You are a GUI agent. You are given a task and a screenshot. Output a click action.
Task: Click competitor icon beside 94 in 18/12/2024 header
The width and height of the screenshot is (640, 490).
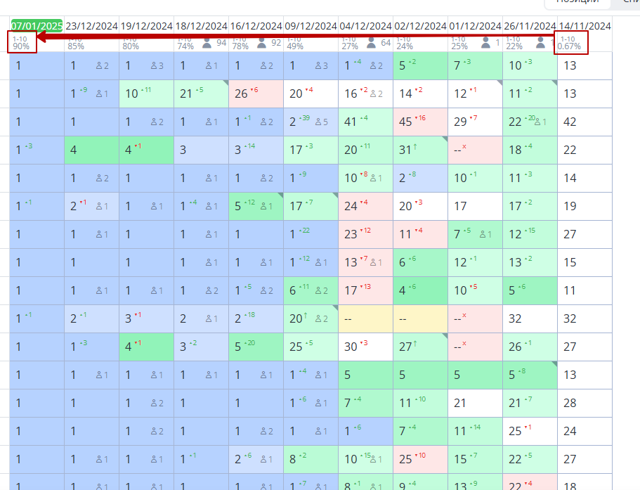pos(207,42)
